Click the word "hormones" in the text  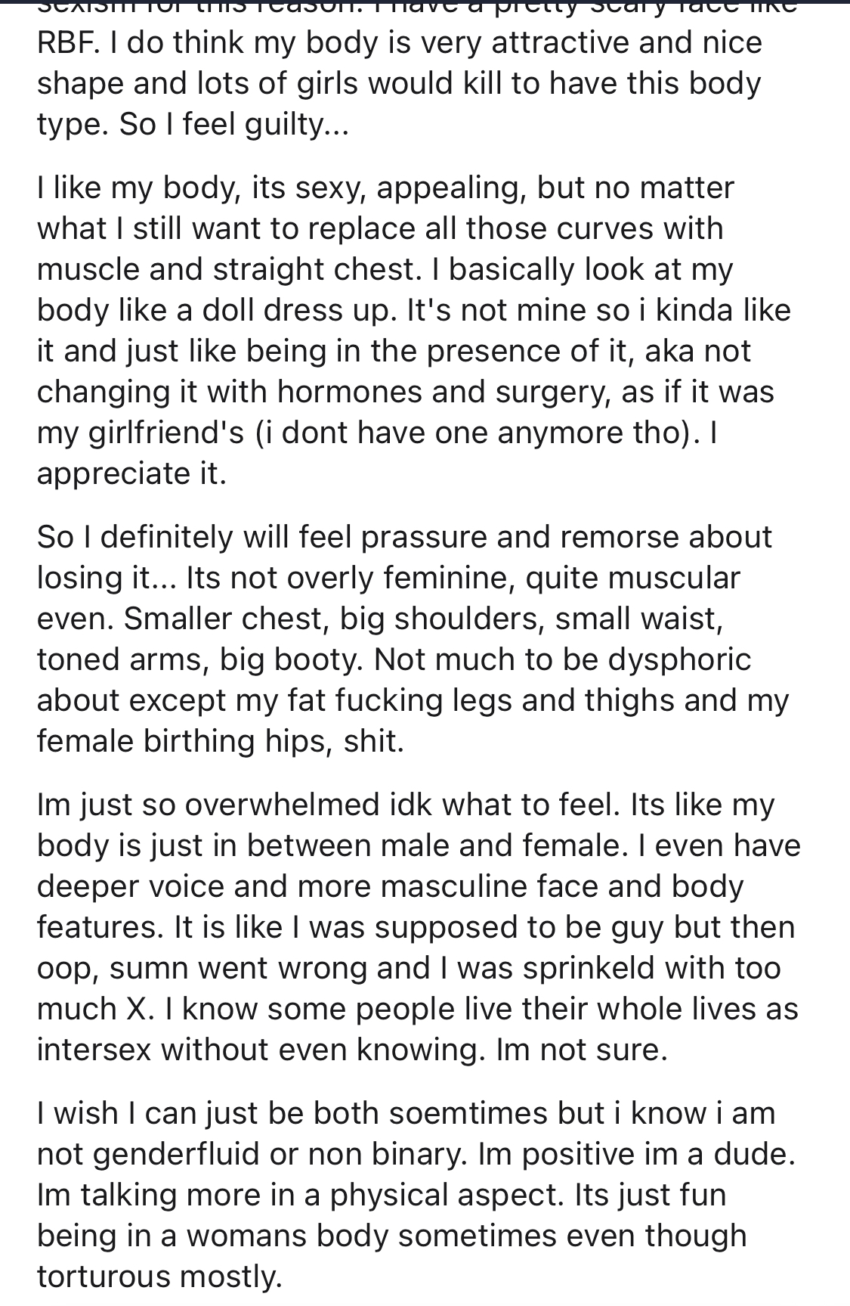click(x=359, y=392)
